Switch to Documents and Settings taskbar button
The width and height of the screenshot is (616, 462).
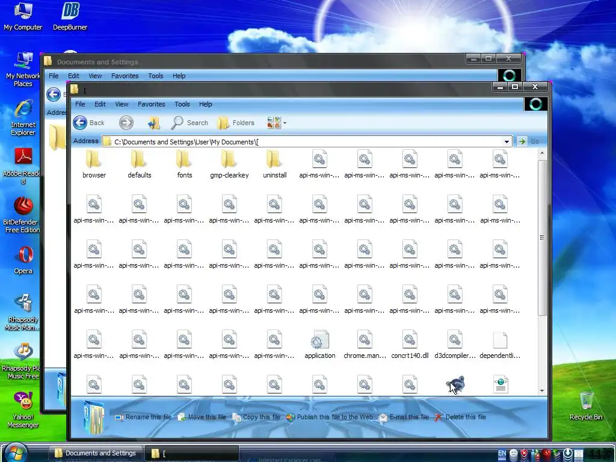pyautogui.click(x=95, y=453)
